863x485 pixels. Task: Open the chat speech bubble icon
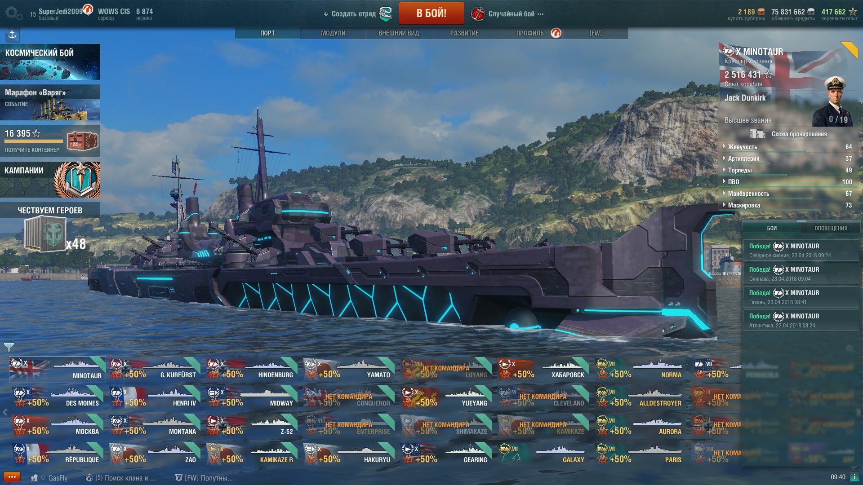[x=12, y=477]
